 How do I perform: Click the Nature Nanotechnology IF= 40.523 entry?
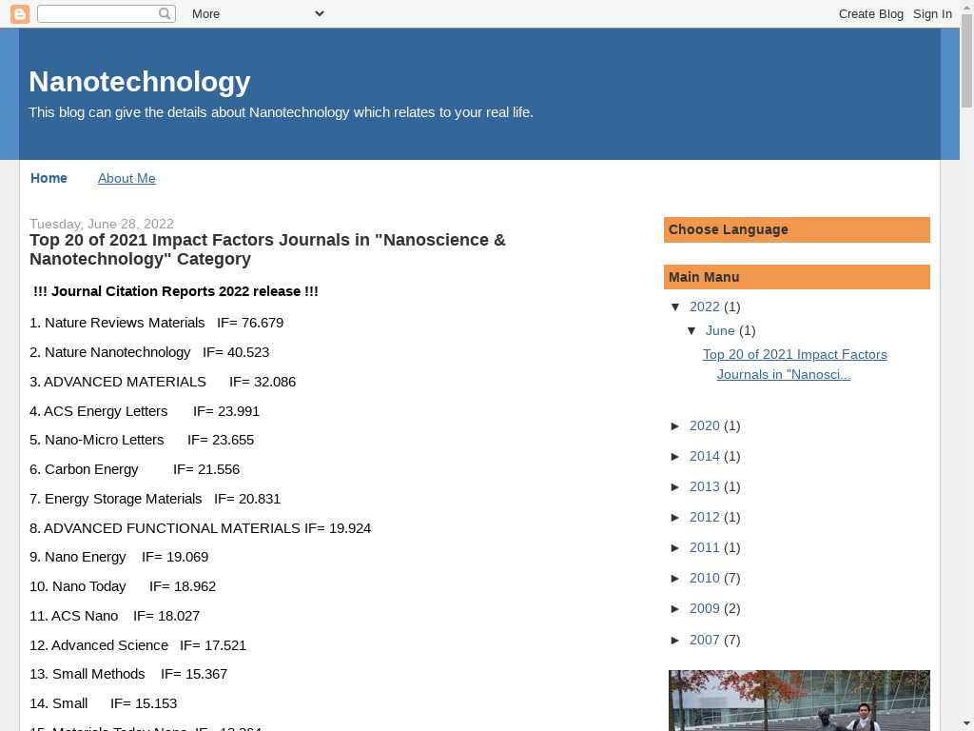(x=149, y=352)
